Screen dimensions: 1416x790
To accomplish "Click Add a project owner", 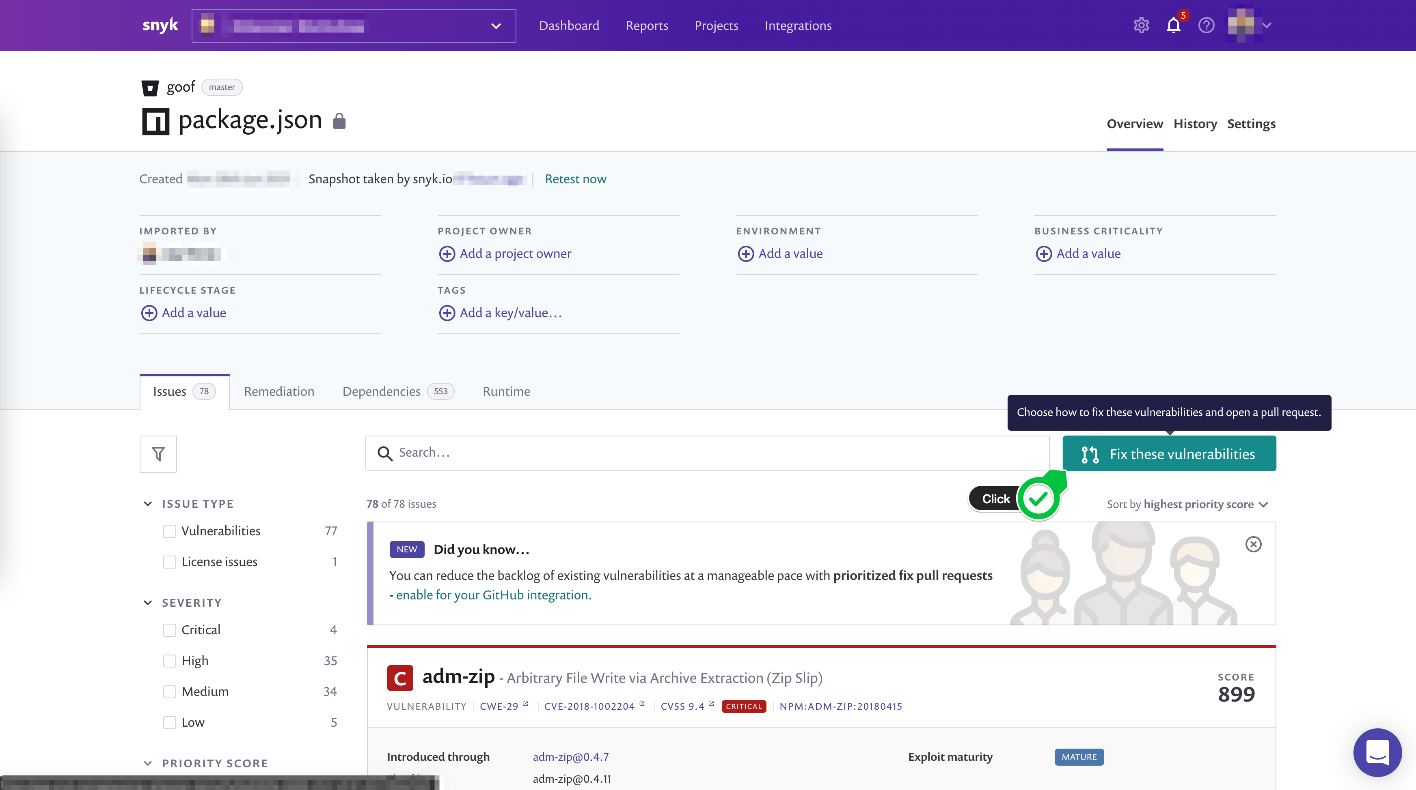I will pyautogui.click(x=515, y=253).
